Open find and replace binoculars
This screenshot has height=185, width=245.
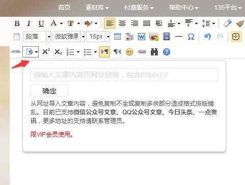click(154, 52)
